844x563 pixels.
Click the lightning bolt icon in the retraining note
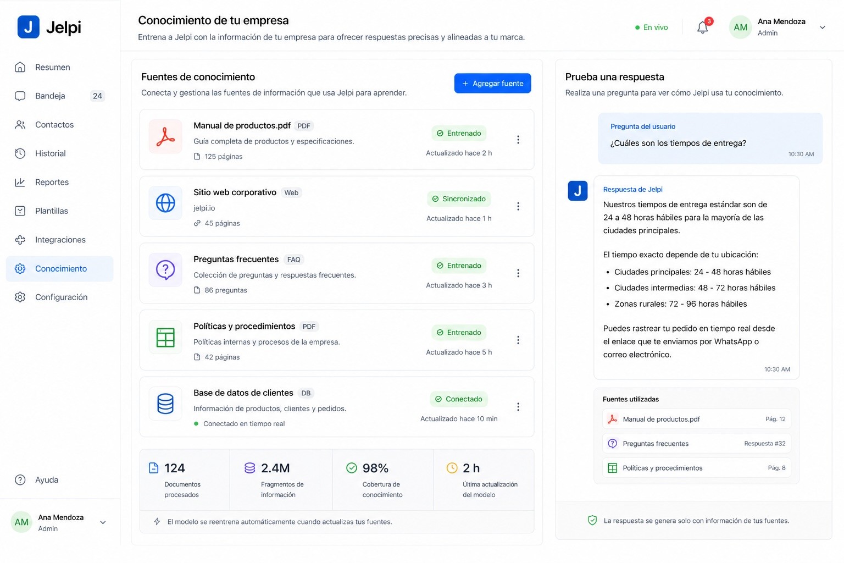157,522
